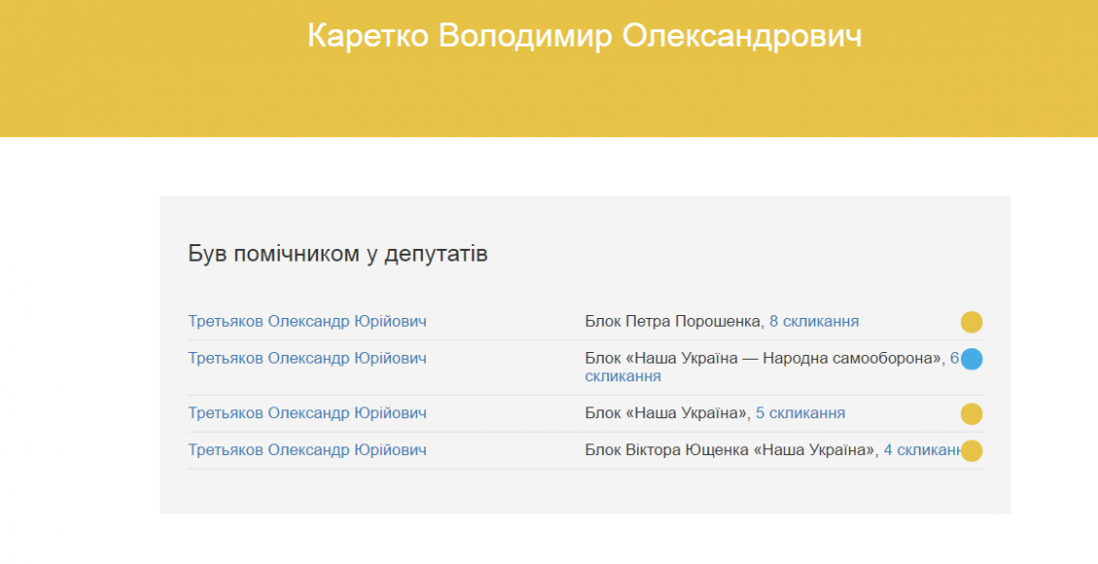The image size is (1098, 564).
Task: Click the Блок Петра Порошенка party text
Action: 673,322
